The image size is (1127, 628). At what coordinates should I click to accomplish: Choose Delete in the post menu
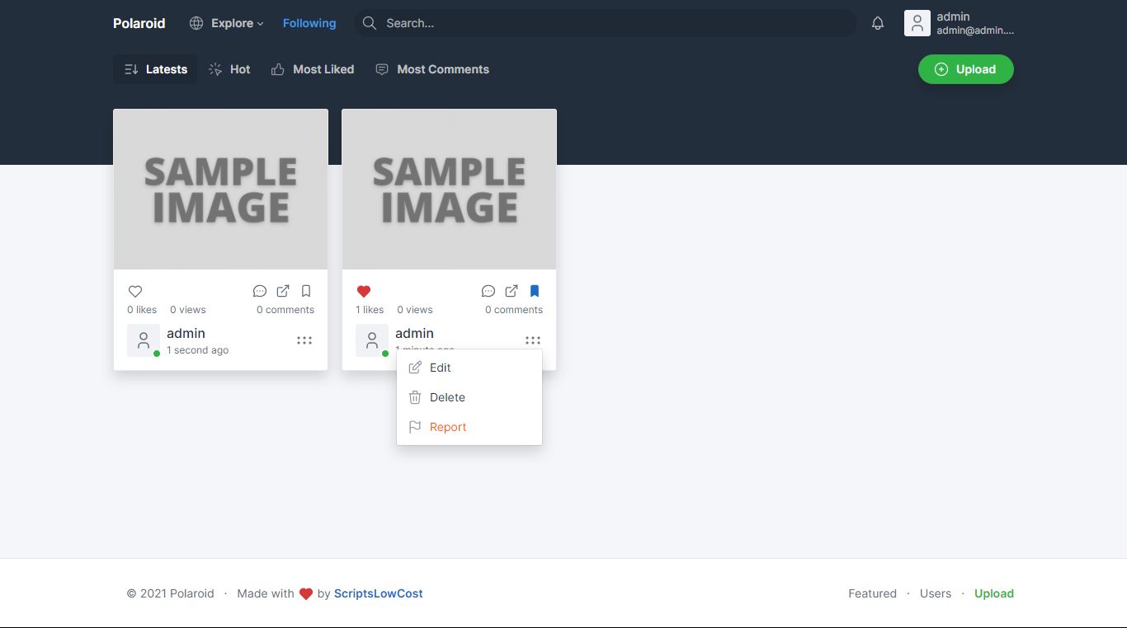447,397
